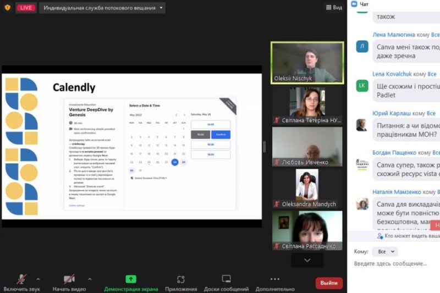The width and height of the screenshot is (440, 293).
Task: Select Світлана Тетеріна video thumbnail
Action: click(x=307, y=106)
